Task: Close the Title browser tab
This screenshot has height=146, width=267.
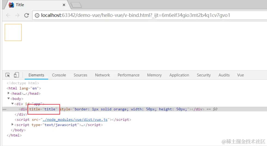Action: tap(64, 5)
